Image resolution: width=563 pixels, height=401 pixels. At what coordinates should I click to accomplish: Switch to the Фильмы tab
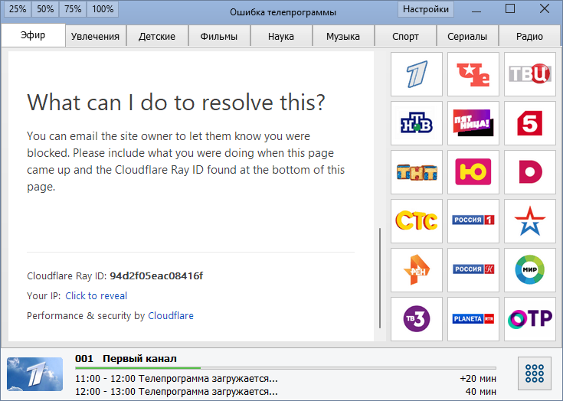click(219, 36)
